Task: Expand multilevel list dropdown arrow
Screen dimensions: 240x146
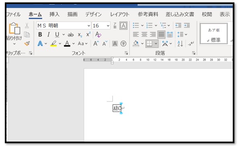Action: (169, 26)
